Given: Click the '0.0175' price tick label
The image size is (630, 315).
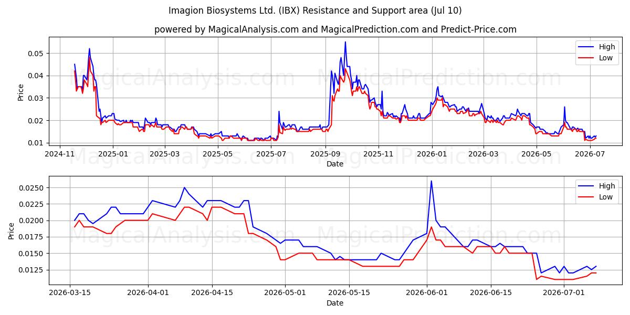Looking at the screenshot, I should pyautogui.click(x=31, y=237).
